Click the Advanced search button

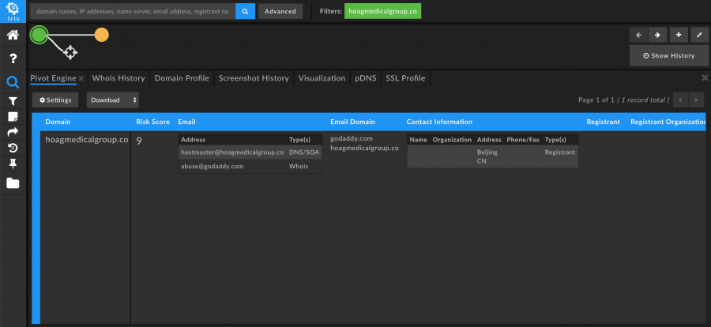tap(280, 11)
